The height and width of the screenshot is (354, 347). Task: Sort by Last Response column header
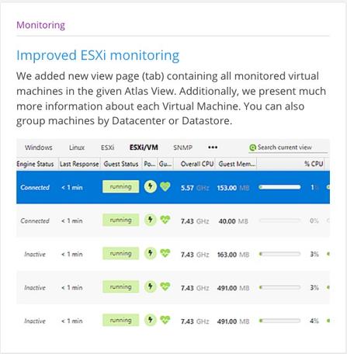point(79,164)
